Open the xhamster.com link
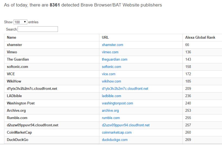This screenshot has width=222, height=145. pos(112,45)
